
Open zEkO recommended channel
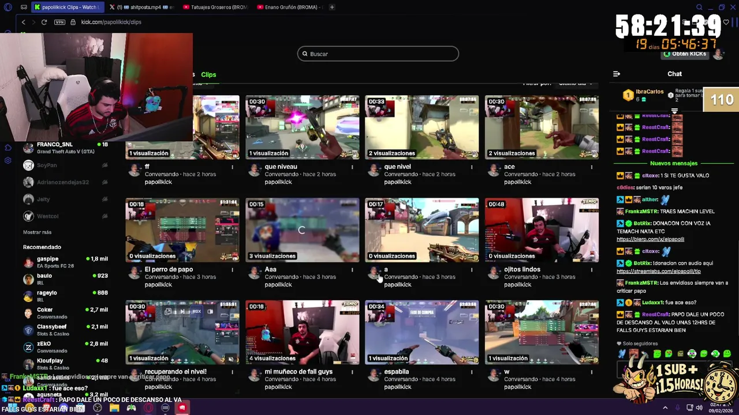65,347
